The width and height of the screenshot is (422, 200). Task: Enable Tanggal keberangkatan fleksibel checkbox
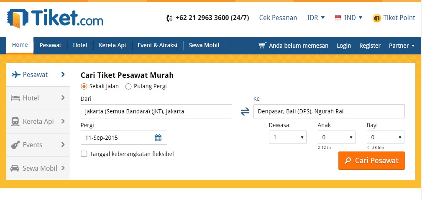pos(84,154)
